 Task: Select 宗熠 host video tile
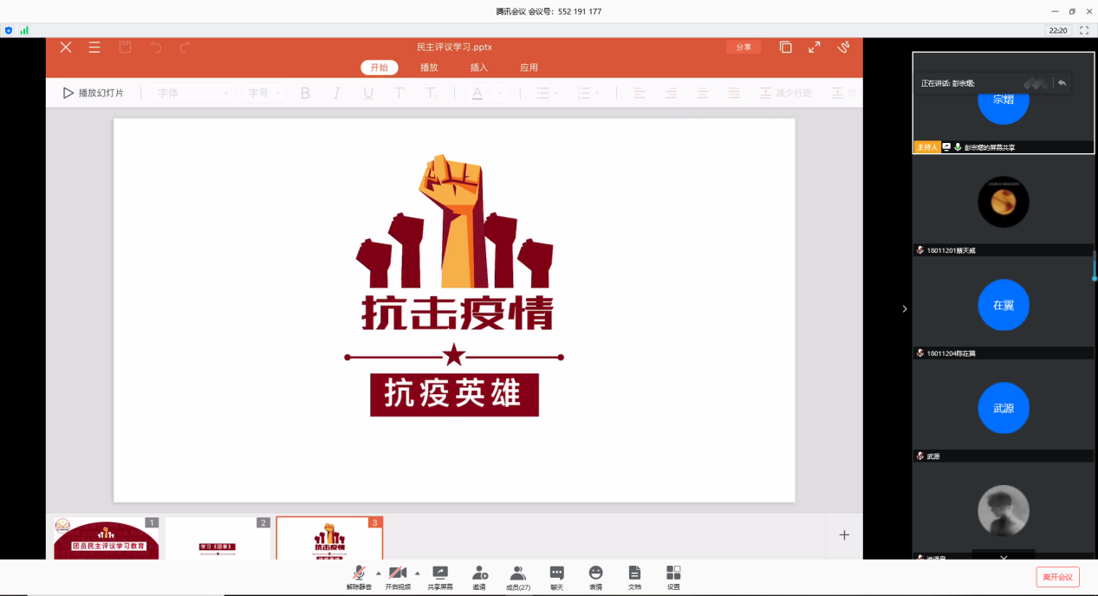[1003, 102]
